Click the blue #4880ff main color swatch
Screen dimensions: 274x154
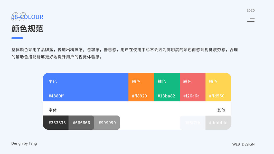point(86,87)
